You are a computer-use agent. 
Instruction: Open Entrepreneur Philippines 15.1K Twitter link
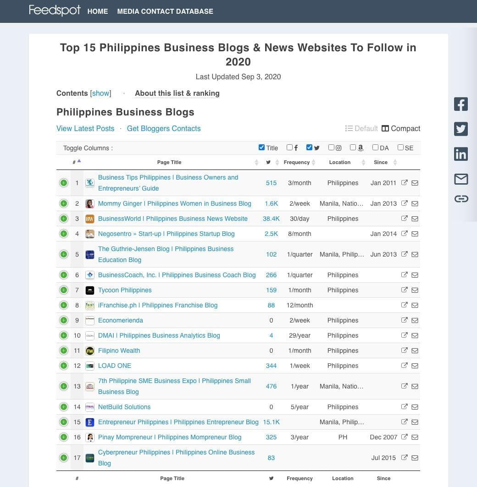(x=271, y=422)
